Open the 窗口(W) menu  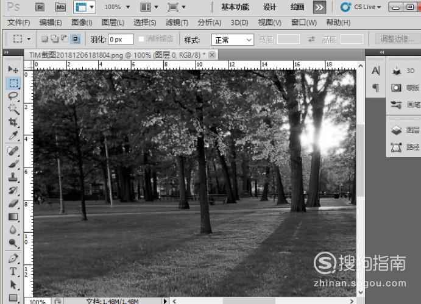click(x=304, y=23)
